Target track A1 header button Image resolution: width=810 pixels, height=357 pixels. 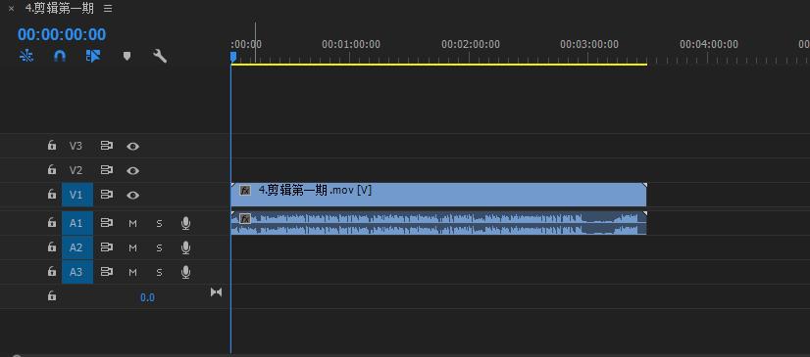tap(76, 223)
